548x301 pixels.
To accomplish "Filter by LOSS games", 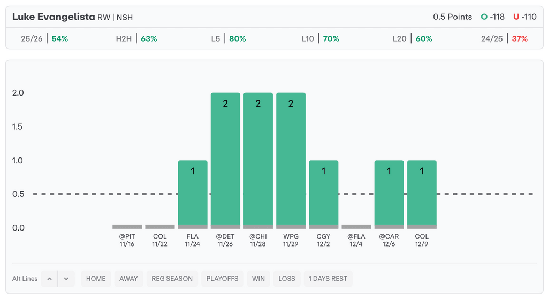I will click(287, 279).
